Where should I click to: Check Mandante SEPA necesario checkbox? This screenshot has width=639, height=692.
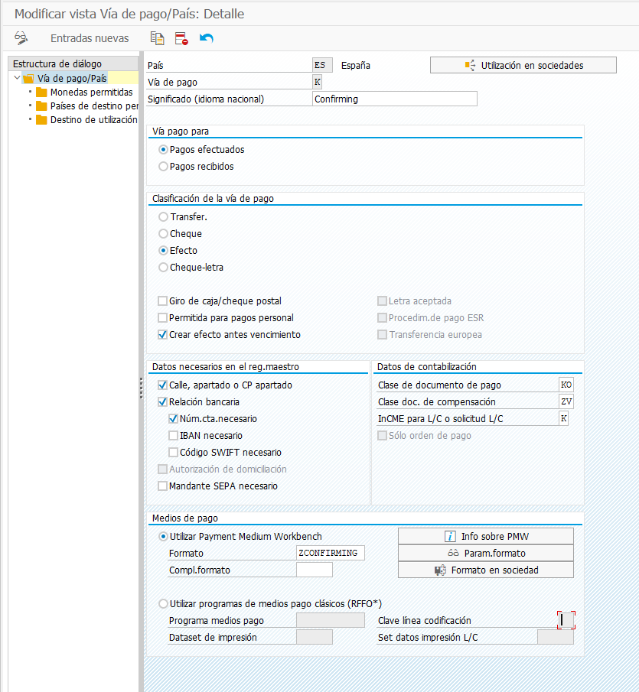(162, 486)
